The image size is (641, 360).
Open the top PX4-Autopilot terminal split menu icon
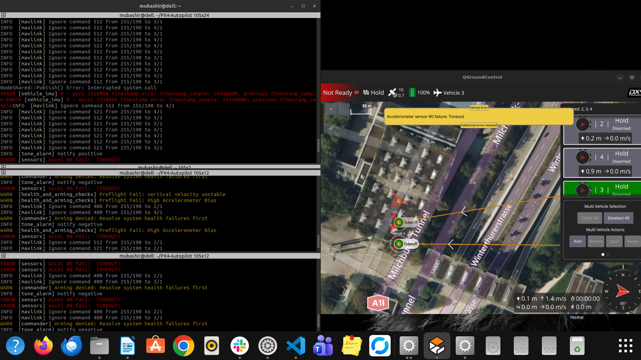click(x=3, y=15)
